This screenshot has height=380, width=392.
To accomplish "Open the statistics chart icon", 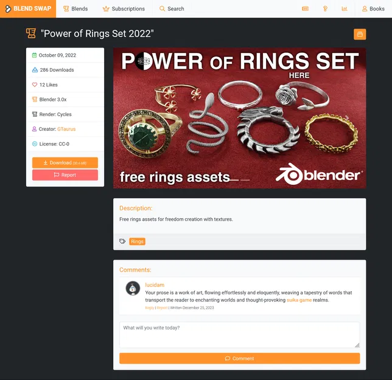I will coord(345,9).
